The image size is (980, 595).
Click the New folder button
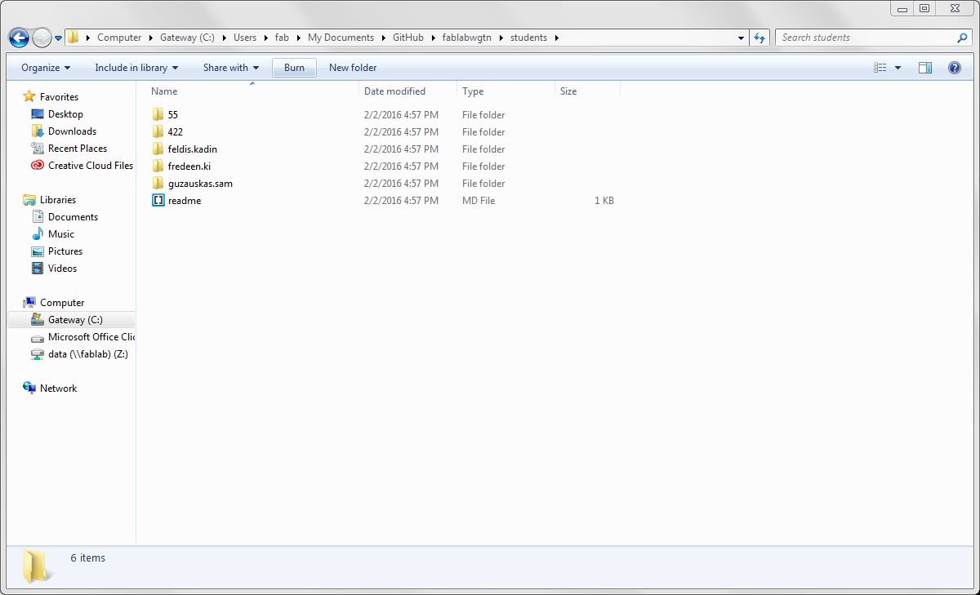353,68
